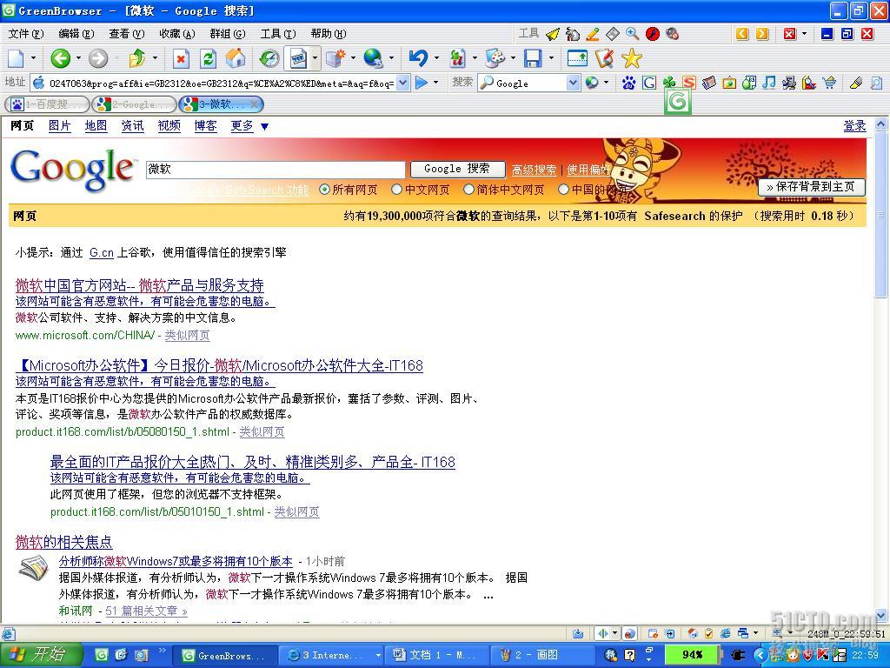The image size is (890, 668).
Task: Switch to the 文档 1 taskbar window
Action: click(x=436, y=655)
